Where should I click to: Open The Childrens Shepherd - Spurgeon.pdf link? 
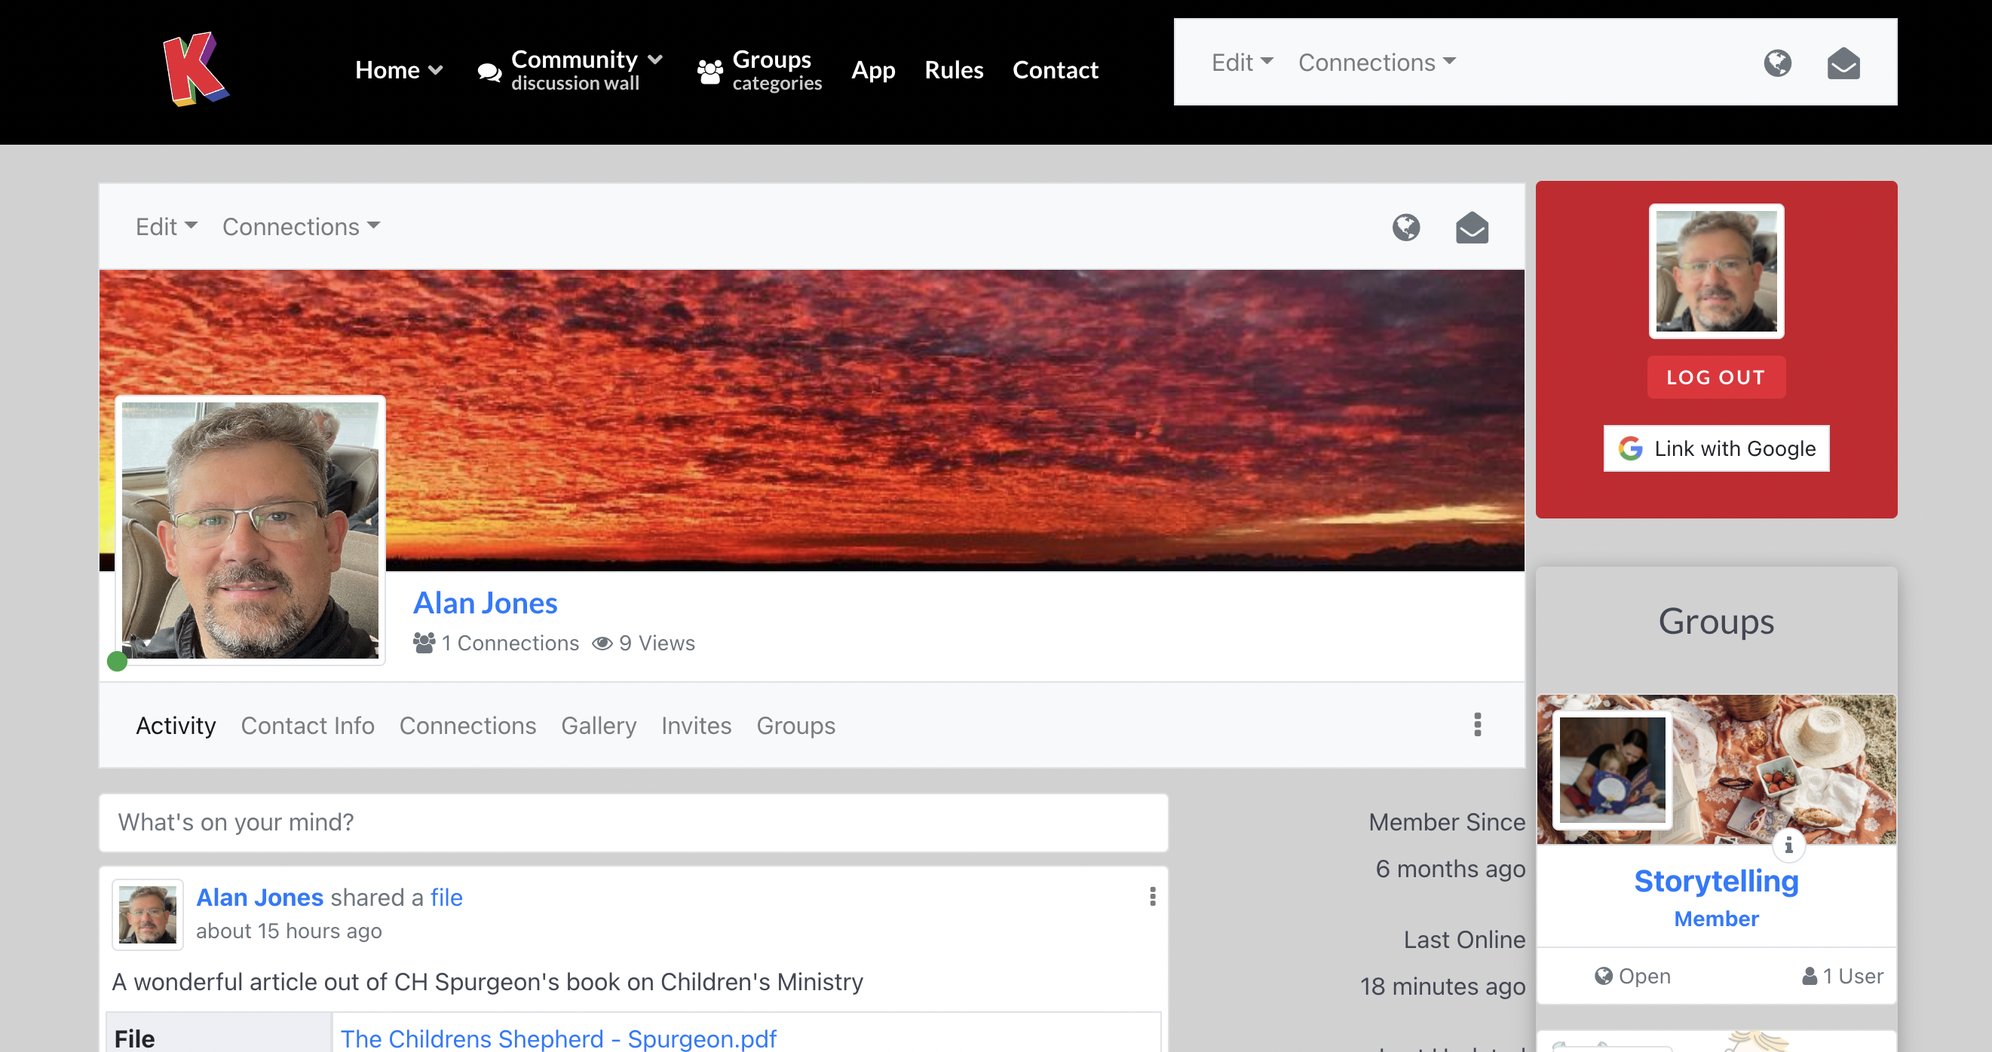[557, 1038]
